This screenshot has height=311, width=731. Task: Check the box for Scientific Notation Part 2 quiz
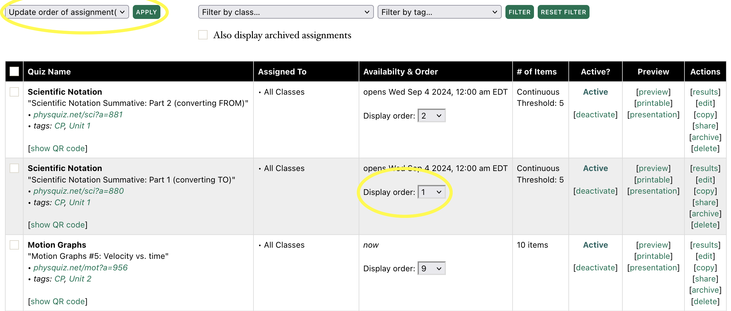pyautogui.click(x=14, y=92)
